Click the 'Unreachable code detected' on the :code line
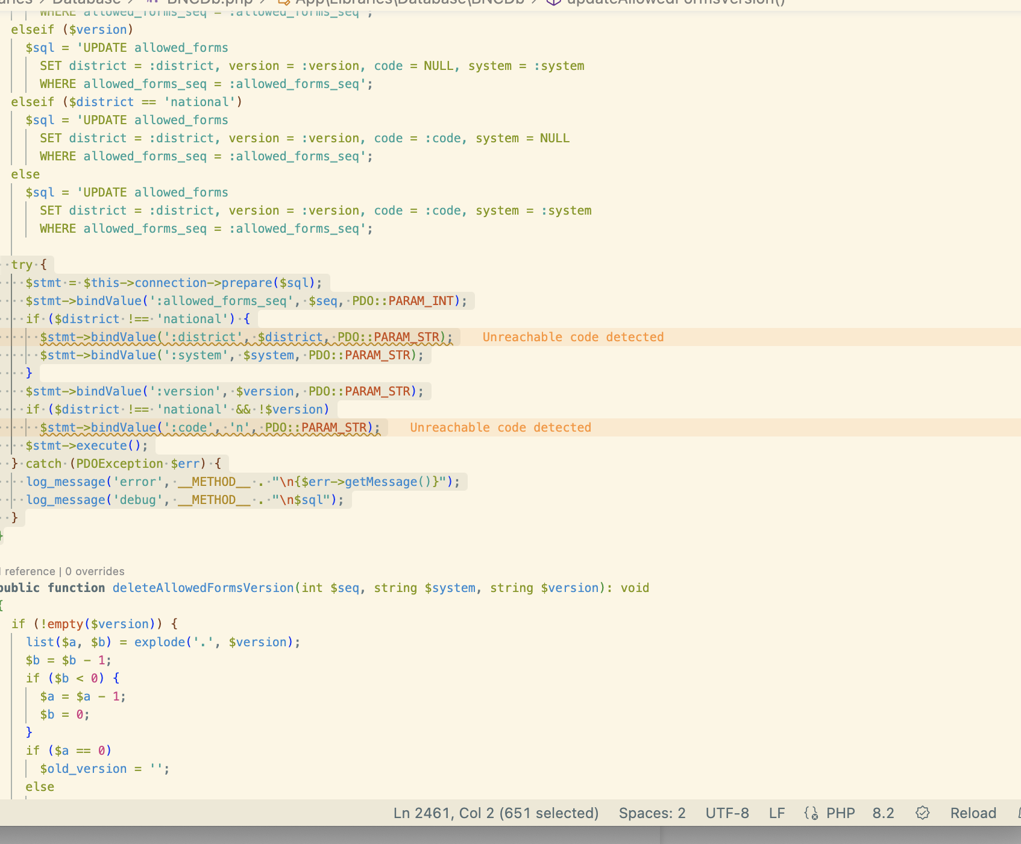 click(x=500, y=427)
